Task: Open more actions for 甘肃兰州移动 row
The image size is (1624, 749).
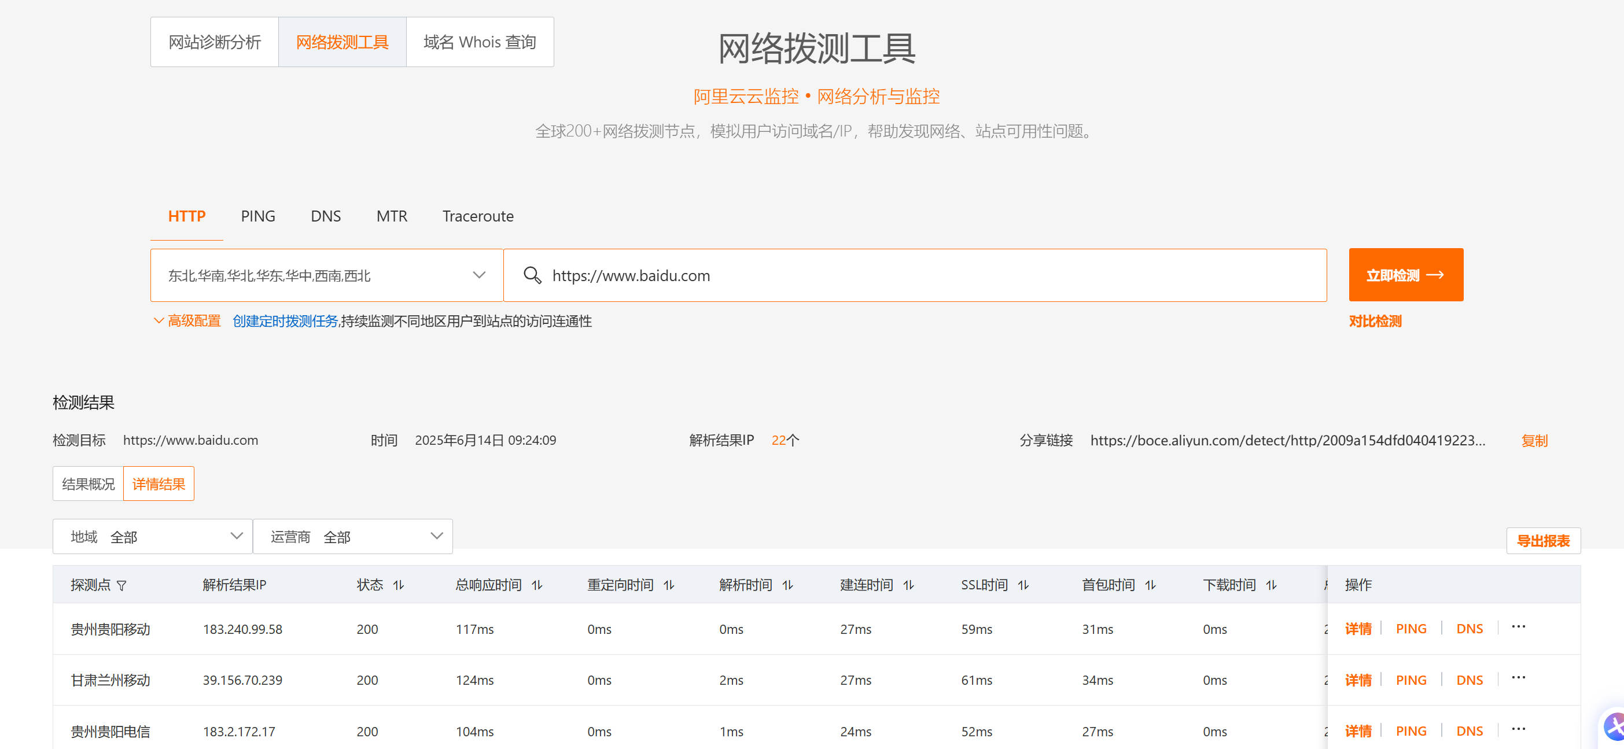Action: pos(1519,678)
